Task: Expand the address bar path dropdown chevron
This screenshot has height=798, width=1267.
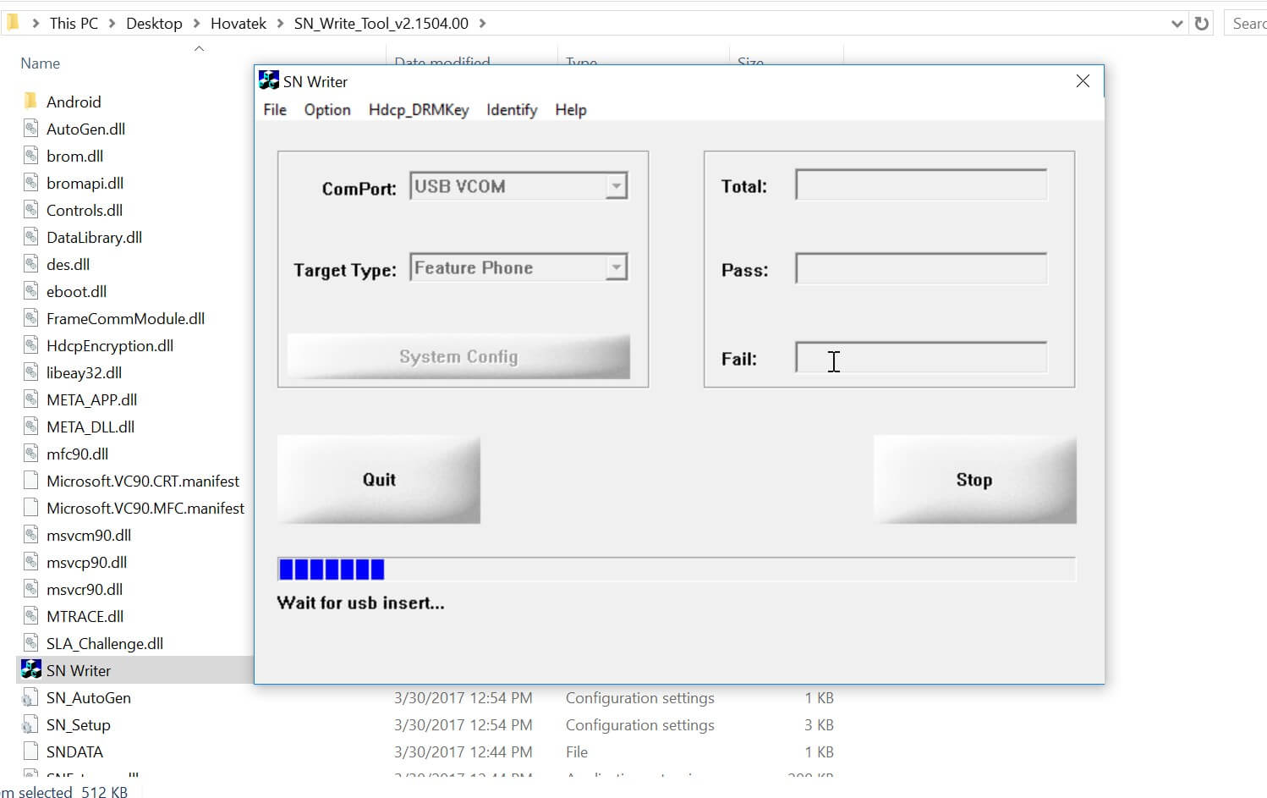Action: point(1176,23)
